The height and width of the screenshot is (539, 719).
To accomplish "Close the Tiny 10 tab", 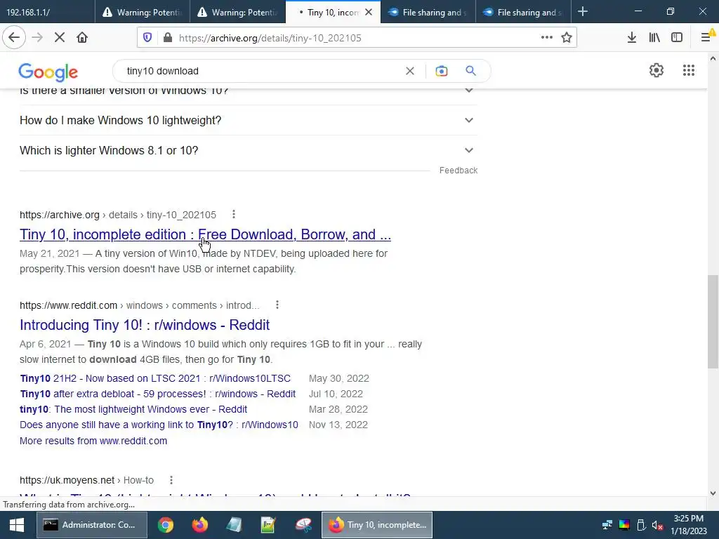I will coord(369,13).
